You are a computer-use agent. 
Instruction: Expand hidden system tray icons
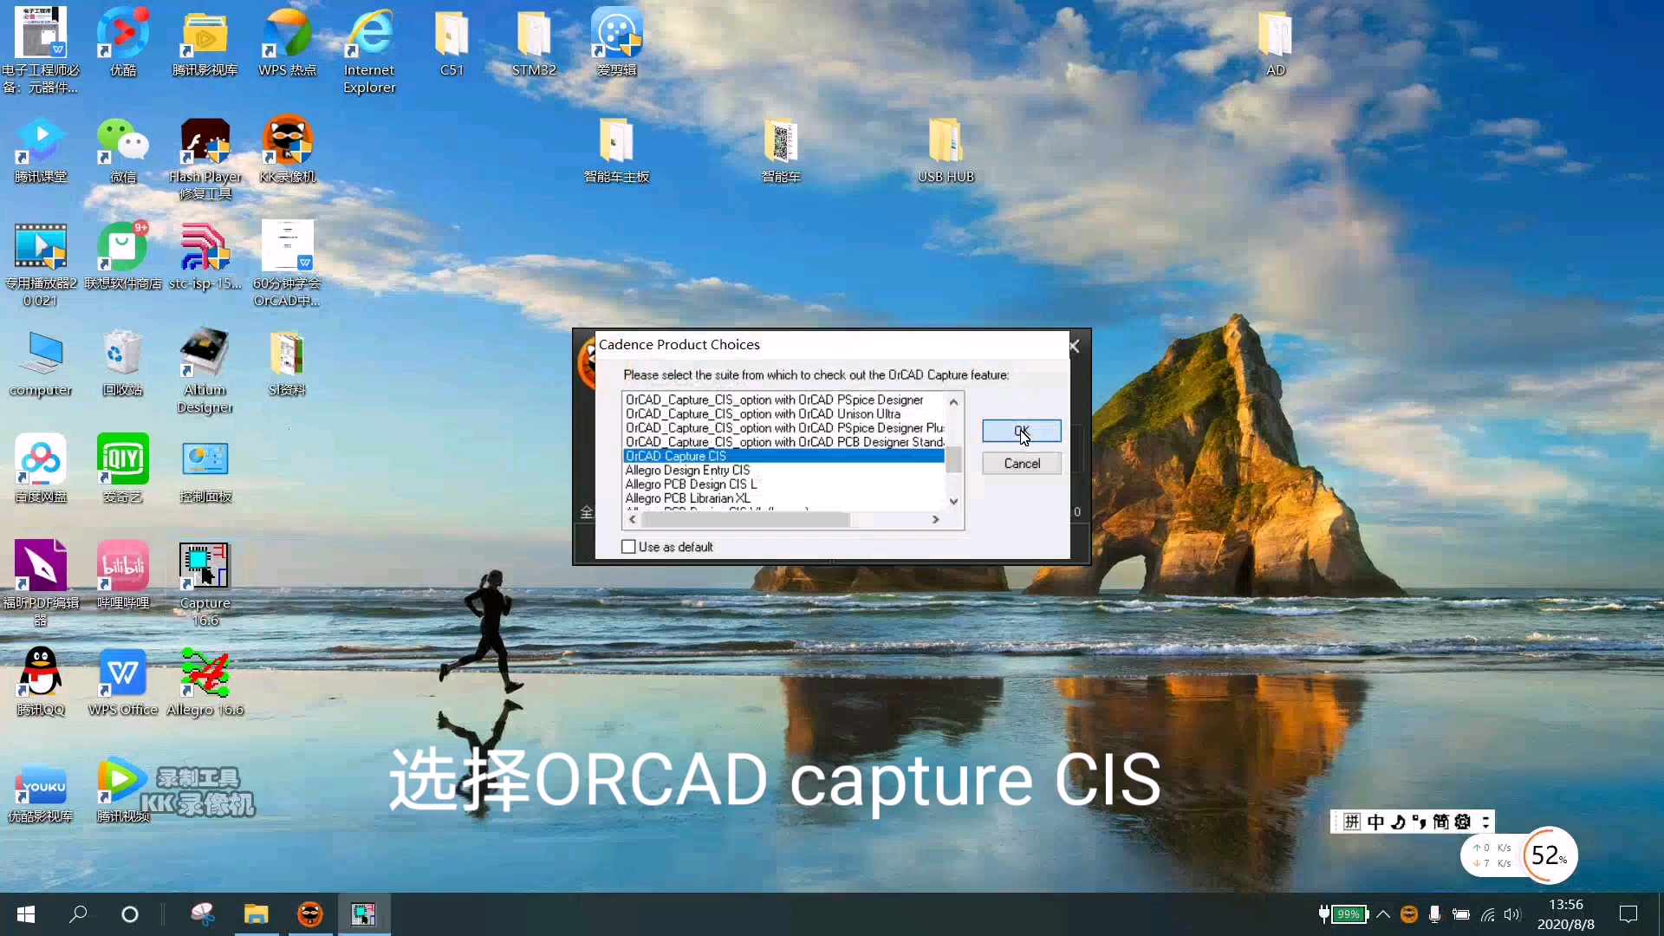pos(1383,914)
